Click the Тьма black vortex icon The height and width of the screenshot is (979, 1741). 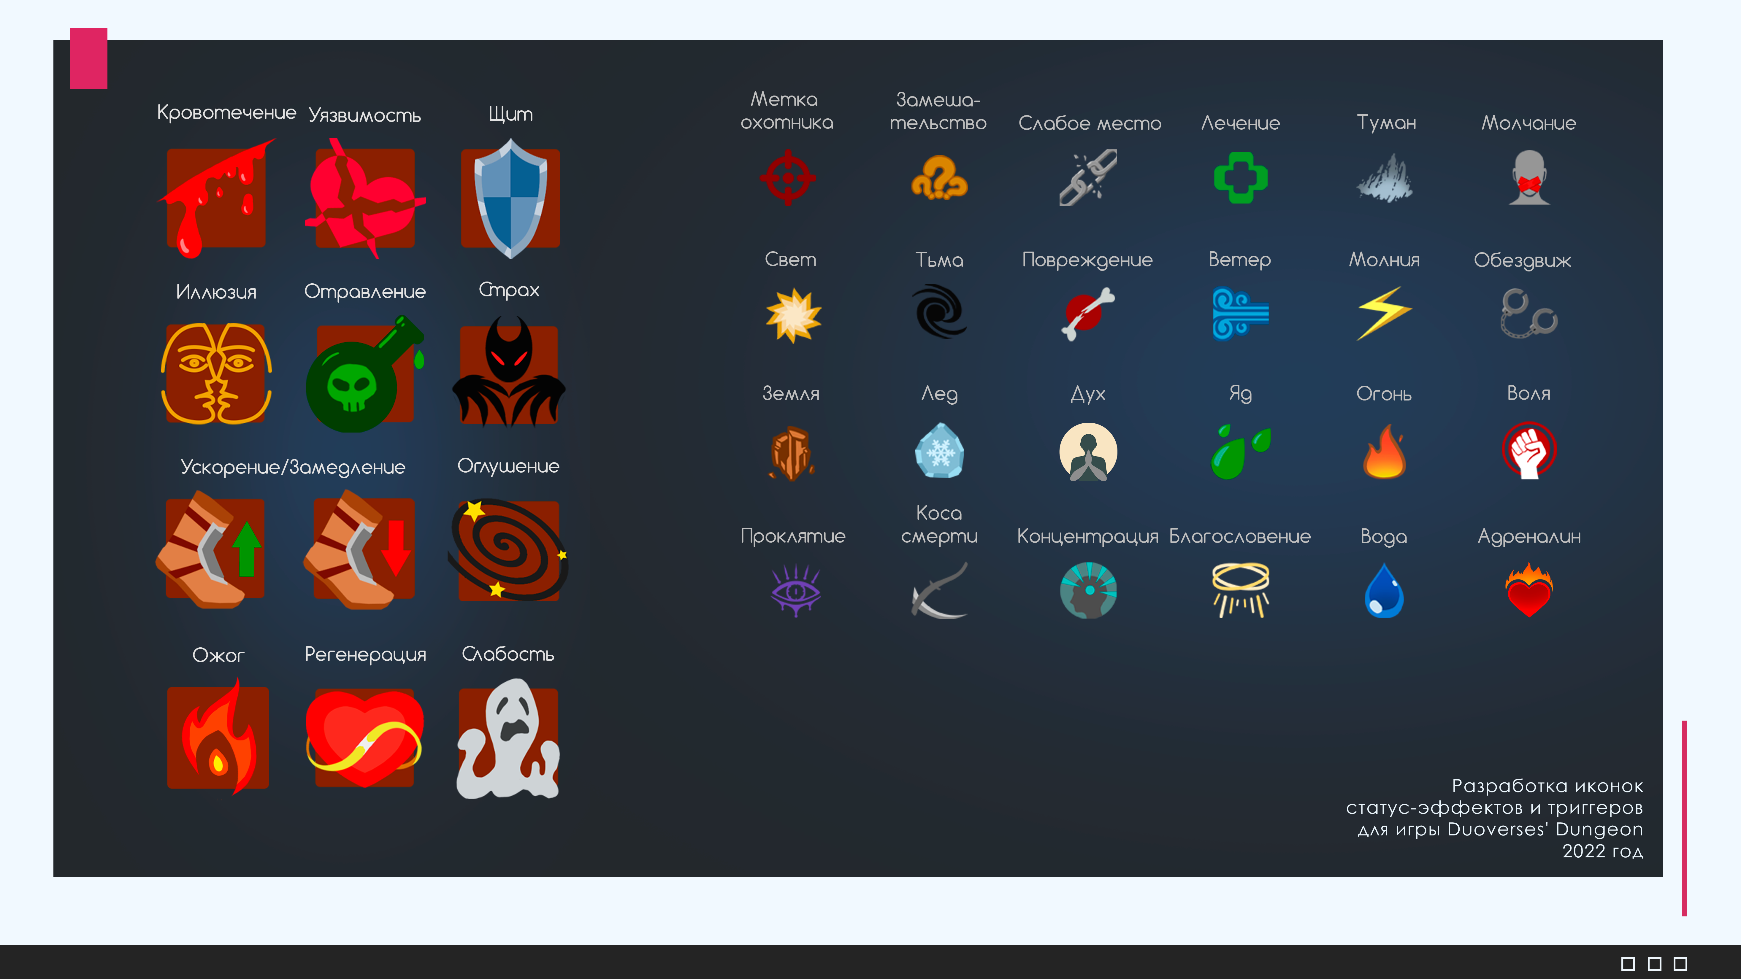[x=939, y=311]
